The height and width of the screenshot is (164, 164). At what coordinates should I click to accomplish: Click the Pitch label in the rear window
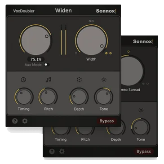85,139
